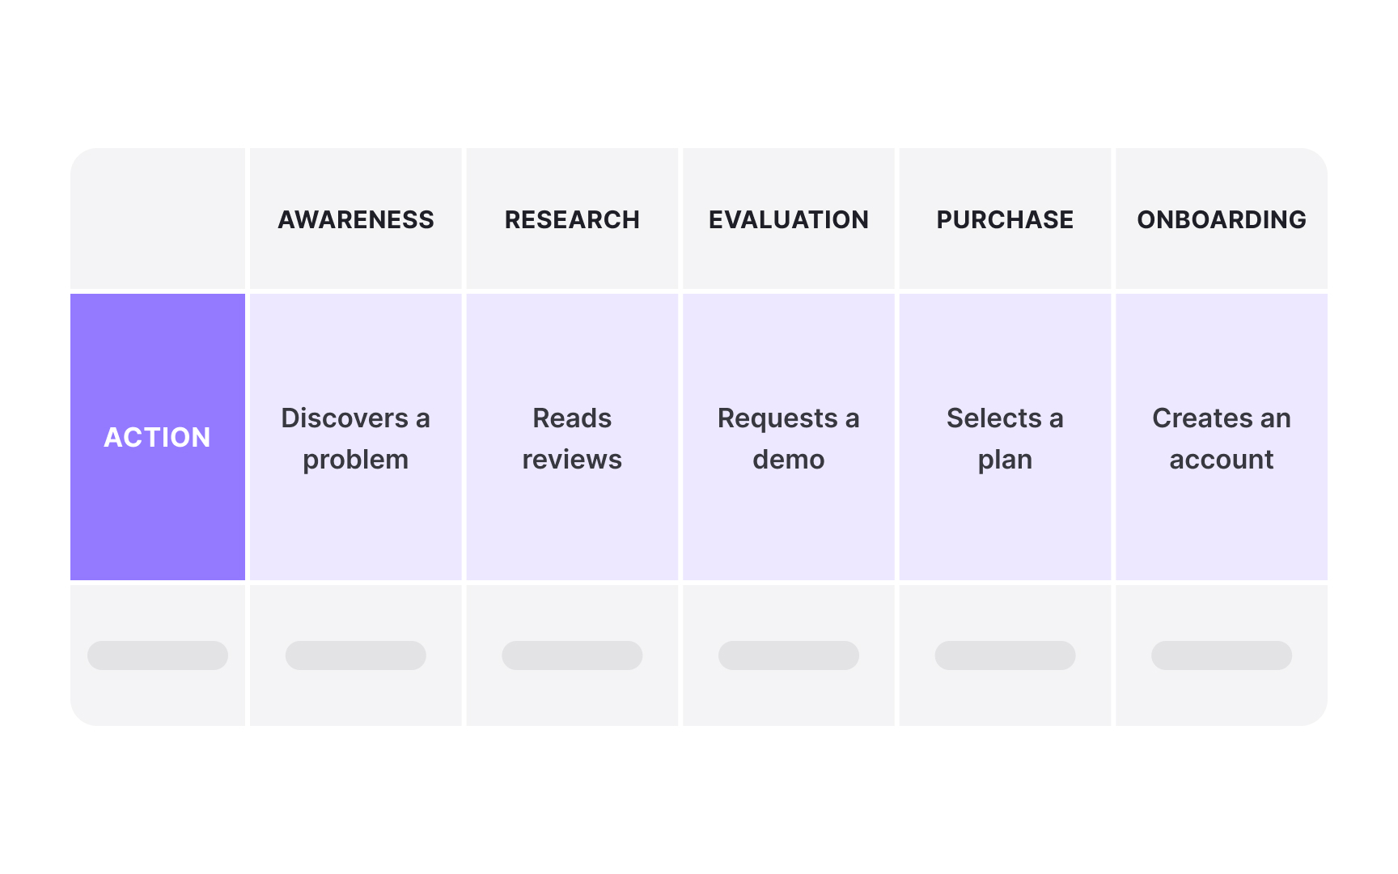1398x874 pixels.
Task: Select the purple ACTION row label
Action: tap(158, 437)
